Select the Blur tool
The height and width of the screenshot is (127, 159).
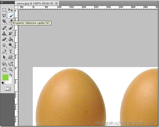click(x=4, y=45)
